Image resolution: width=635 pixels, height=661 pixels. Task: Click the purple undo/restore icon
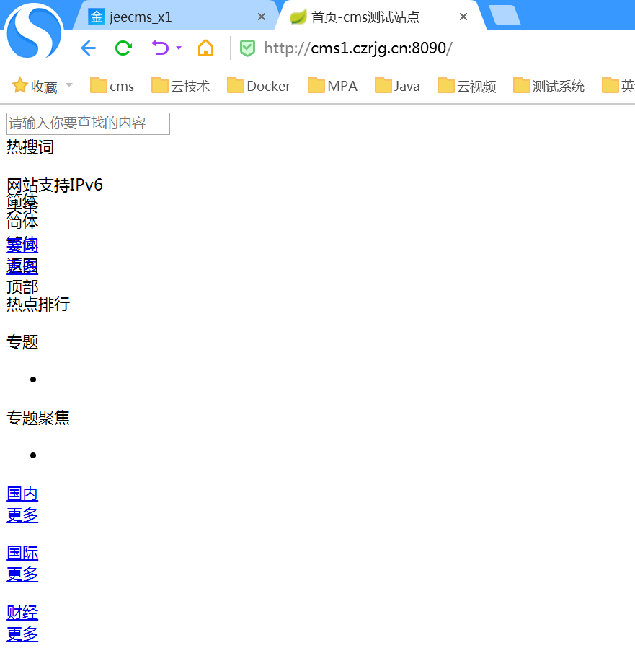[161, 48]
